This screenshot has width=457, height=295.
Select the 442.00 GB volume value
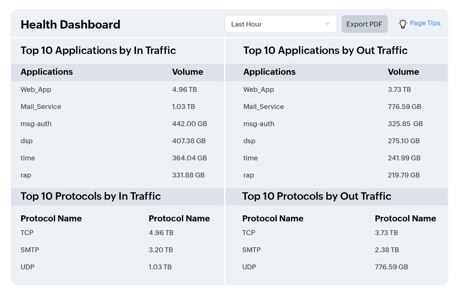click(x=190, y=124)
